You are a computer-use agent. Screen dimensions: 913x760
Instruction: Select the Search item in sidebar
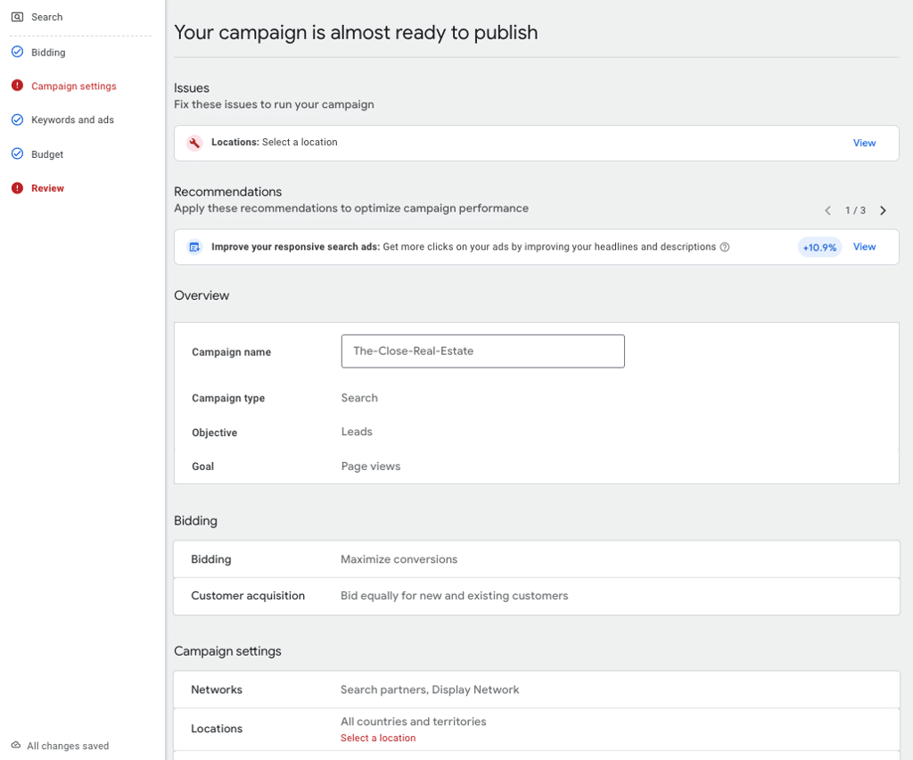(x=47, y=17)
